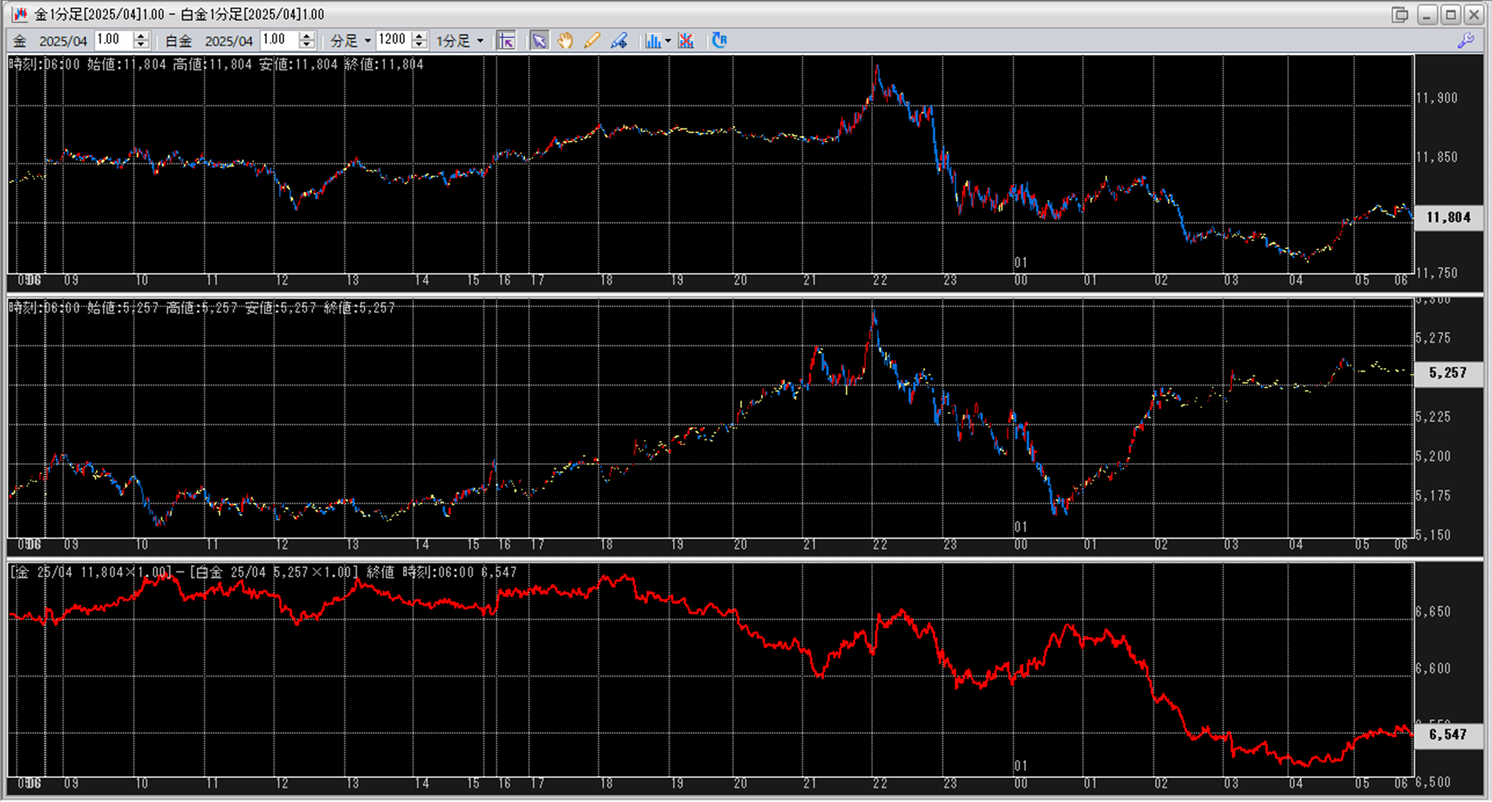Click the bar chart indicator icon
This screenshot has width=1492, height=802.
(x=652, y=41)
